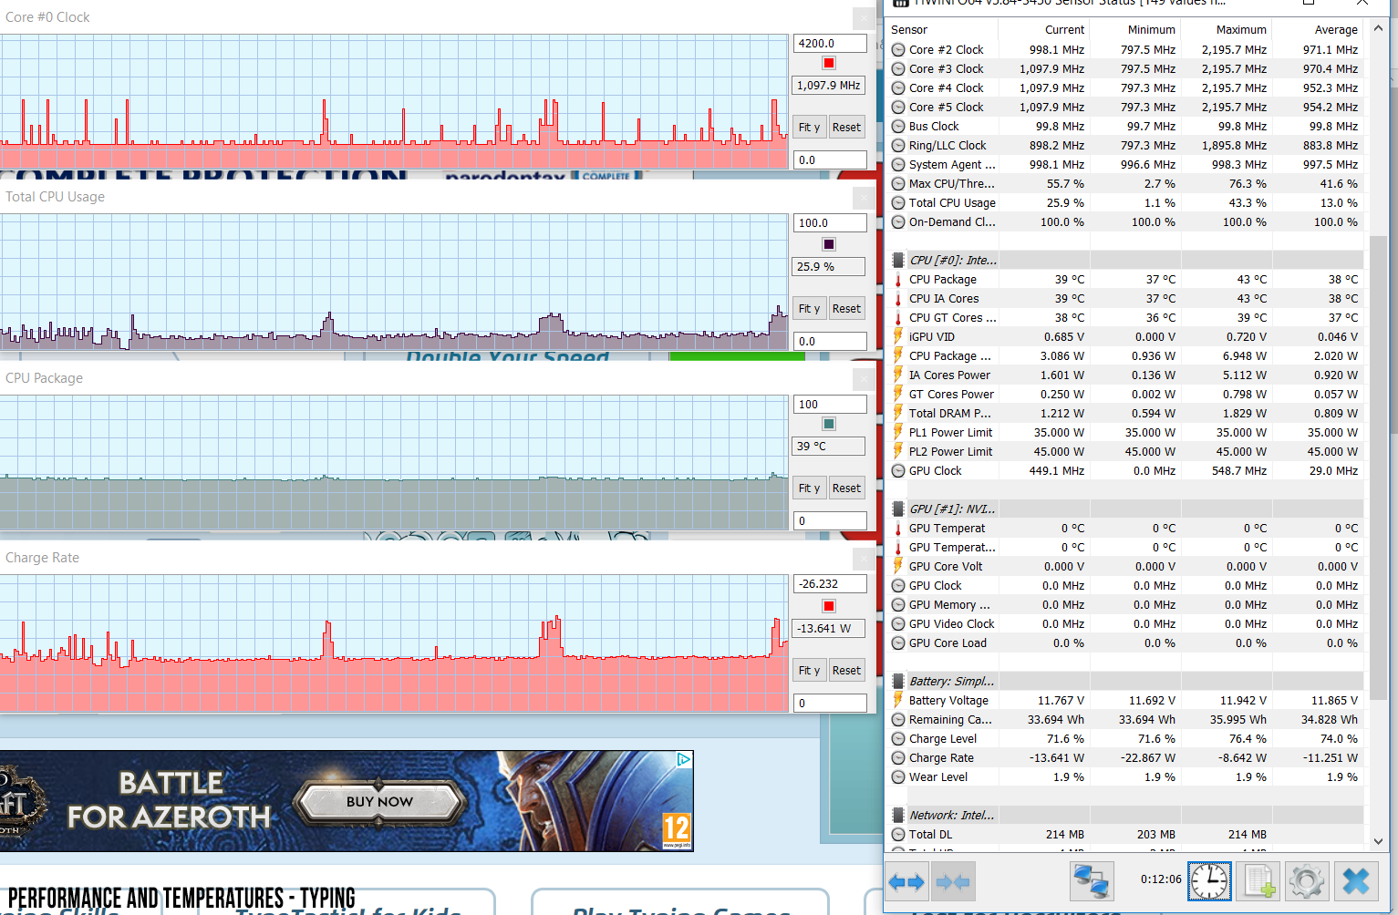Select the Charge Rate sensor row

(1125, 757)
